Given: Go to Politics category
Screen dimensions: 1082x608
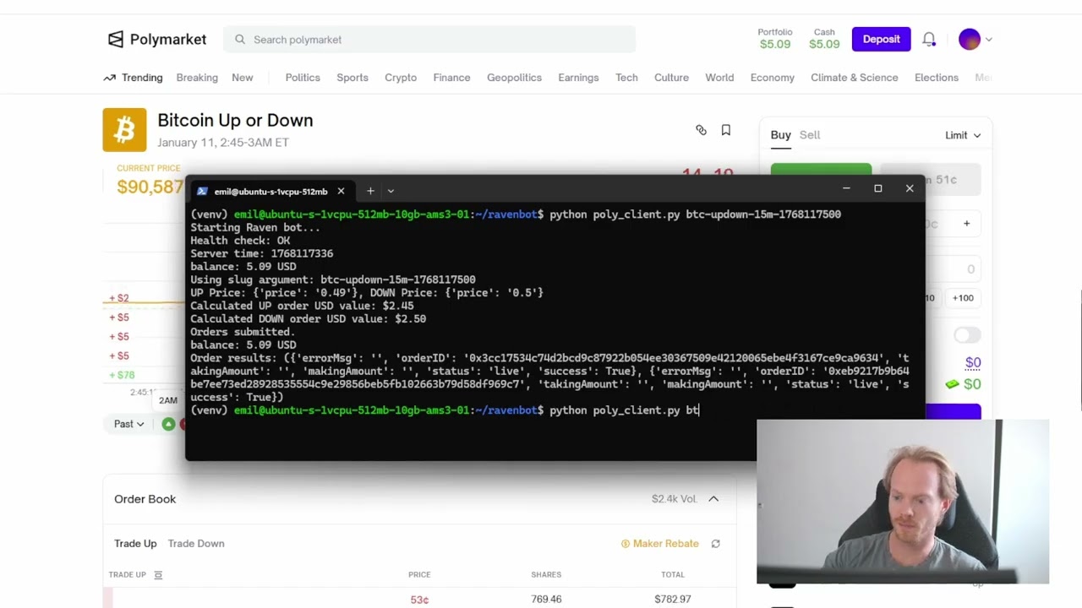Looking at the screenshot, I should [303, 78].
